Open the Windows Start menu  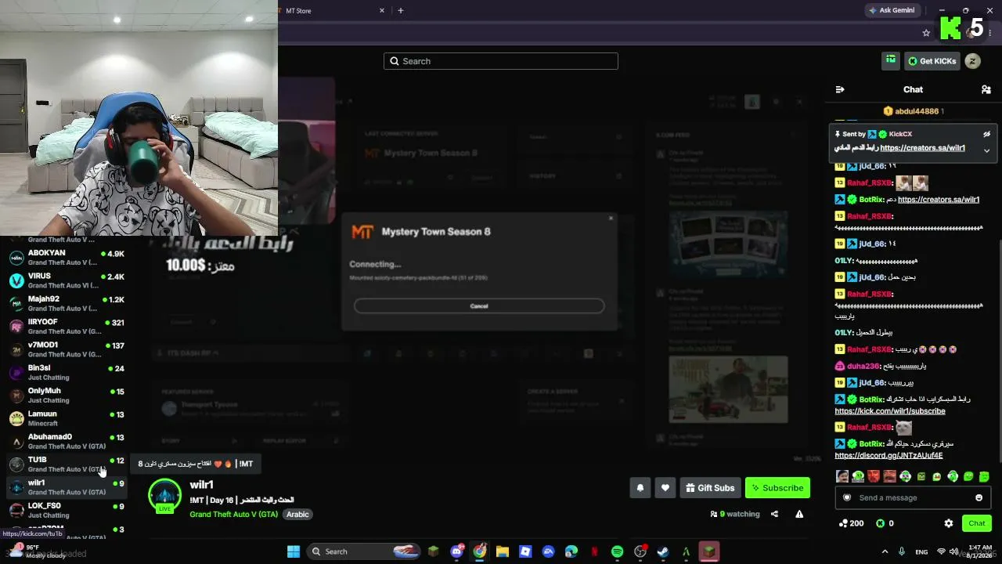[x=294, y=551]
